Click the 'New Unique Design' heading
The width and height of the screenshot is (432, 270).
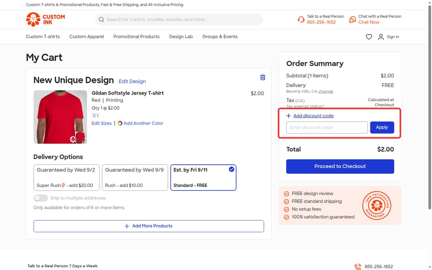pos(73,80)
